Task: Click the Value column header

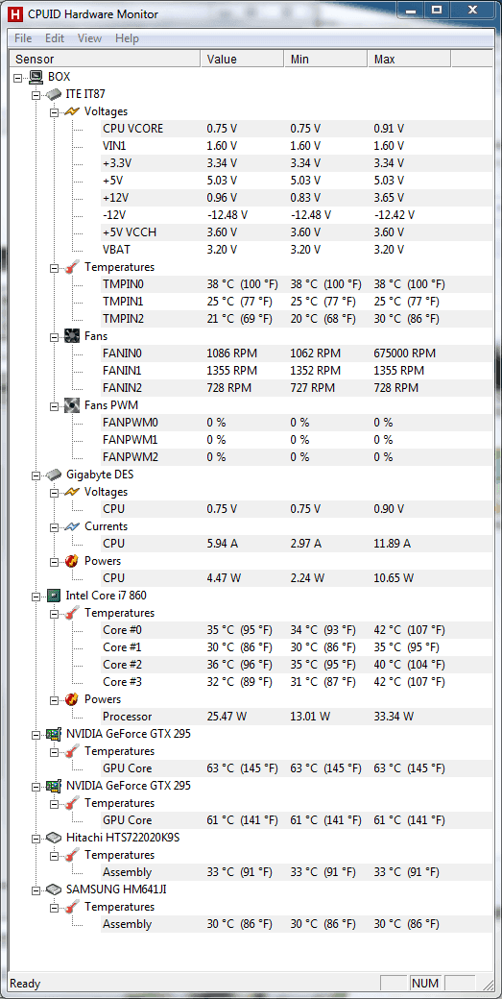Action: [242, 60]
